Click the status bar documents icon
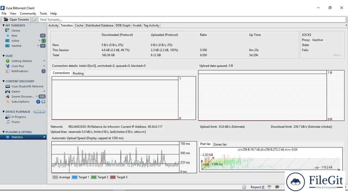The width and height of the screenshot is (348, 195). [244, 187]
